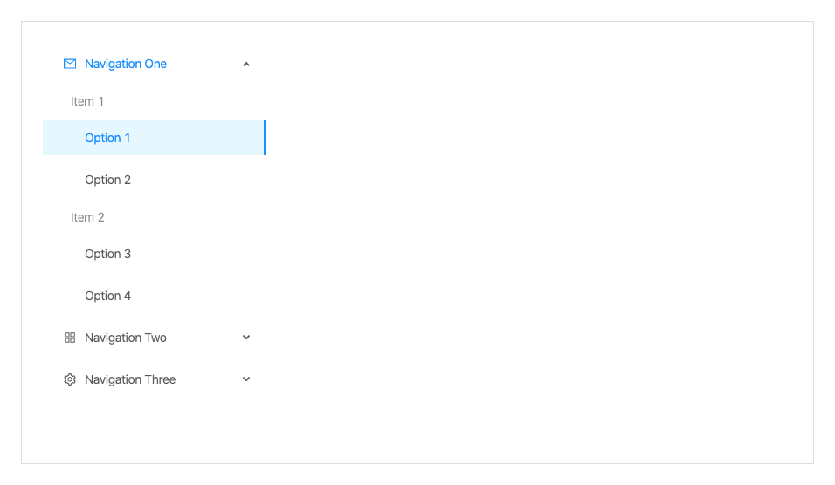Viewport: 835px width, 485px height.
Task: Collapse Navigation One using its up chevron
Action: click(246, 64)
